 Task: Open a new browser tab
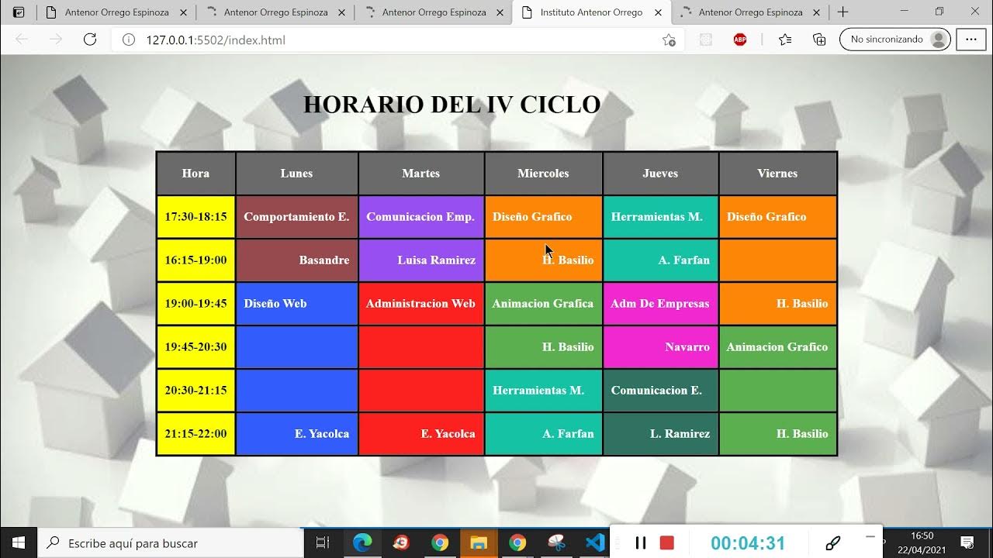coord(842,12)
